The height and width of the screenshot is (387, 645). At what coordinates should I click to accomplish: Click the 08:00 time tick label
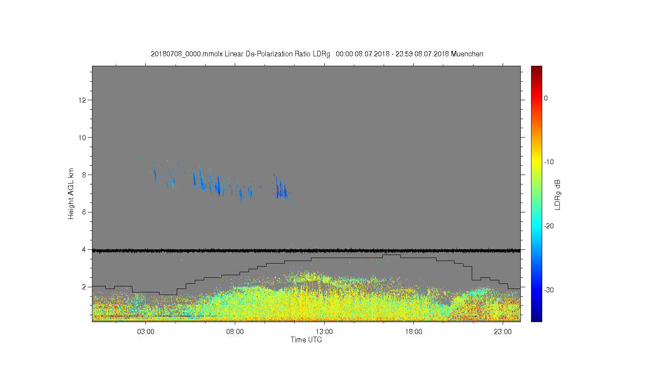pos(235,332)
